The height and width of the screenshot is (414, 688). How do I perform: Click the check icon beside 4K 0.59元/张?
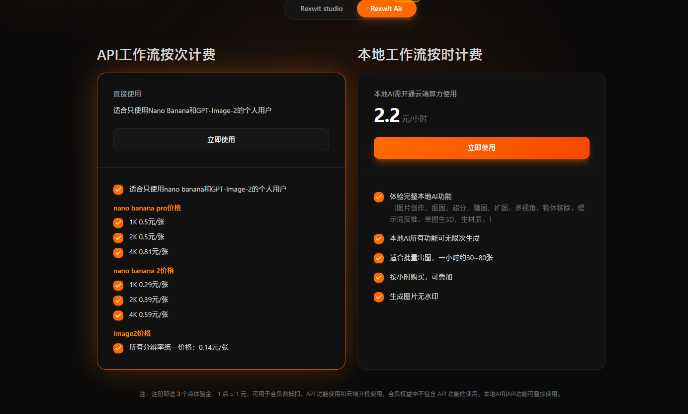(x=118, y=315)
